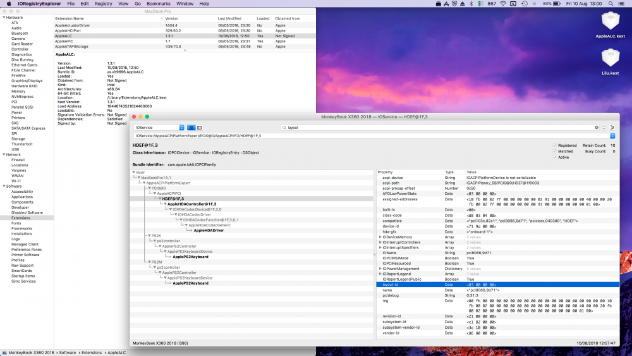Select Bluetooth in Hardware sidebar

click(20, 34)
